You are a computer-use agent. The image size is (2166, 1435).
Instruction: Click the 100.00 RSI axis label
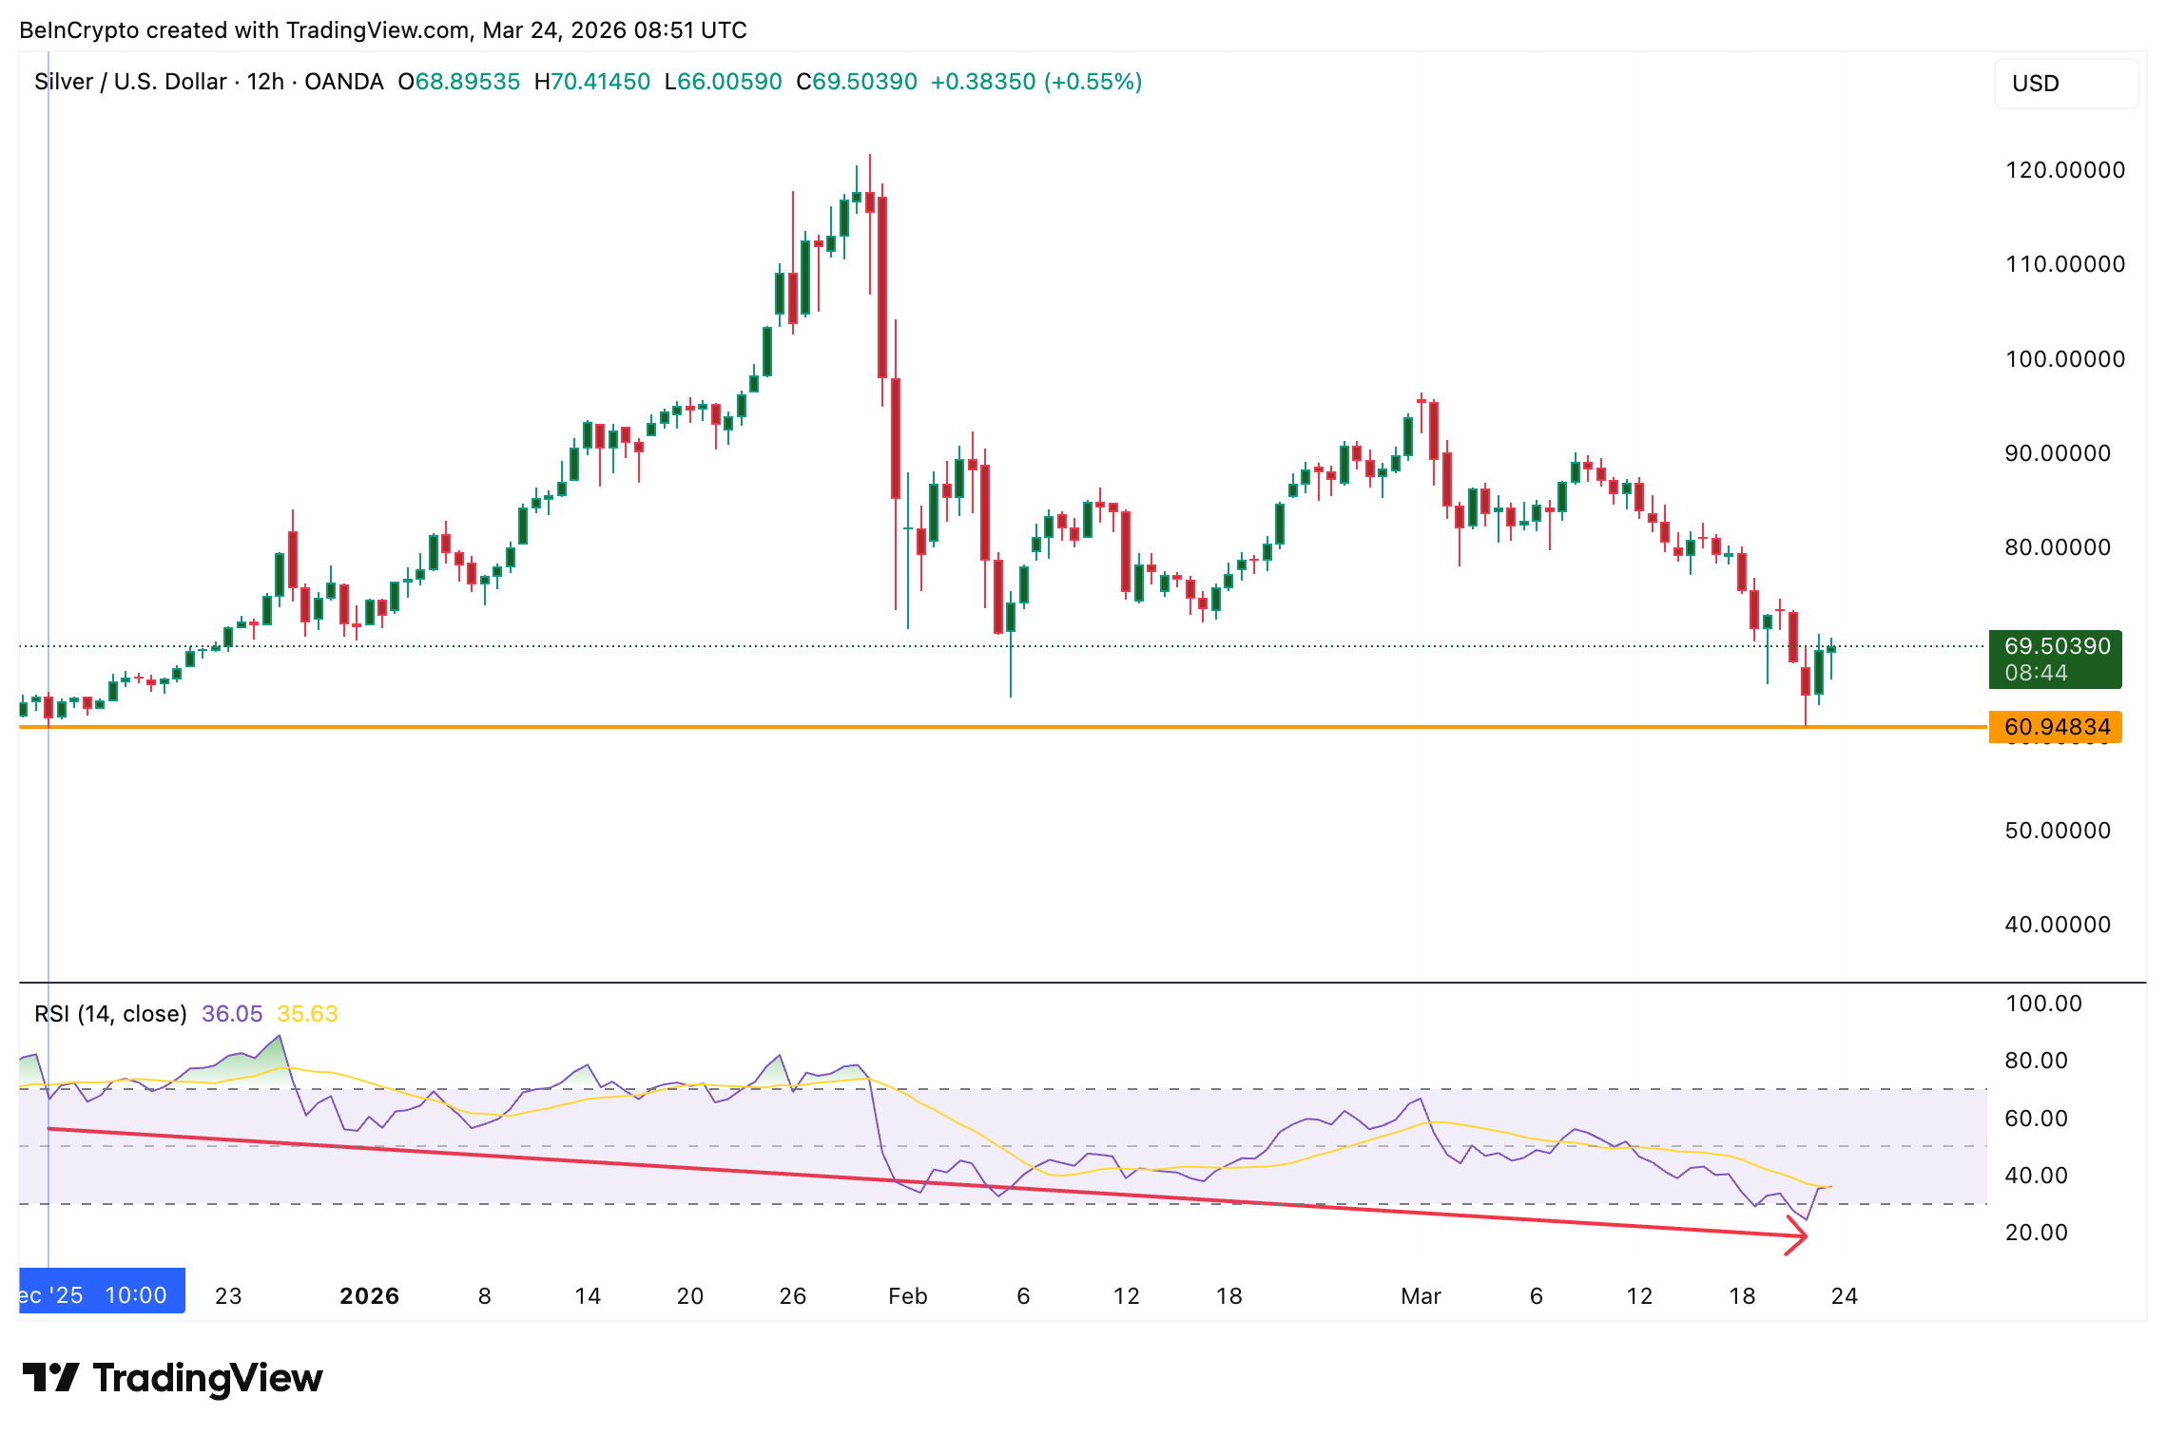click(x=2042, y=1004)
